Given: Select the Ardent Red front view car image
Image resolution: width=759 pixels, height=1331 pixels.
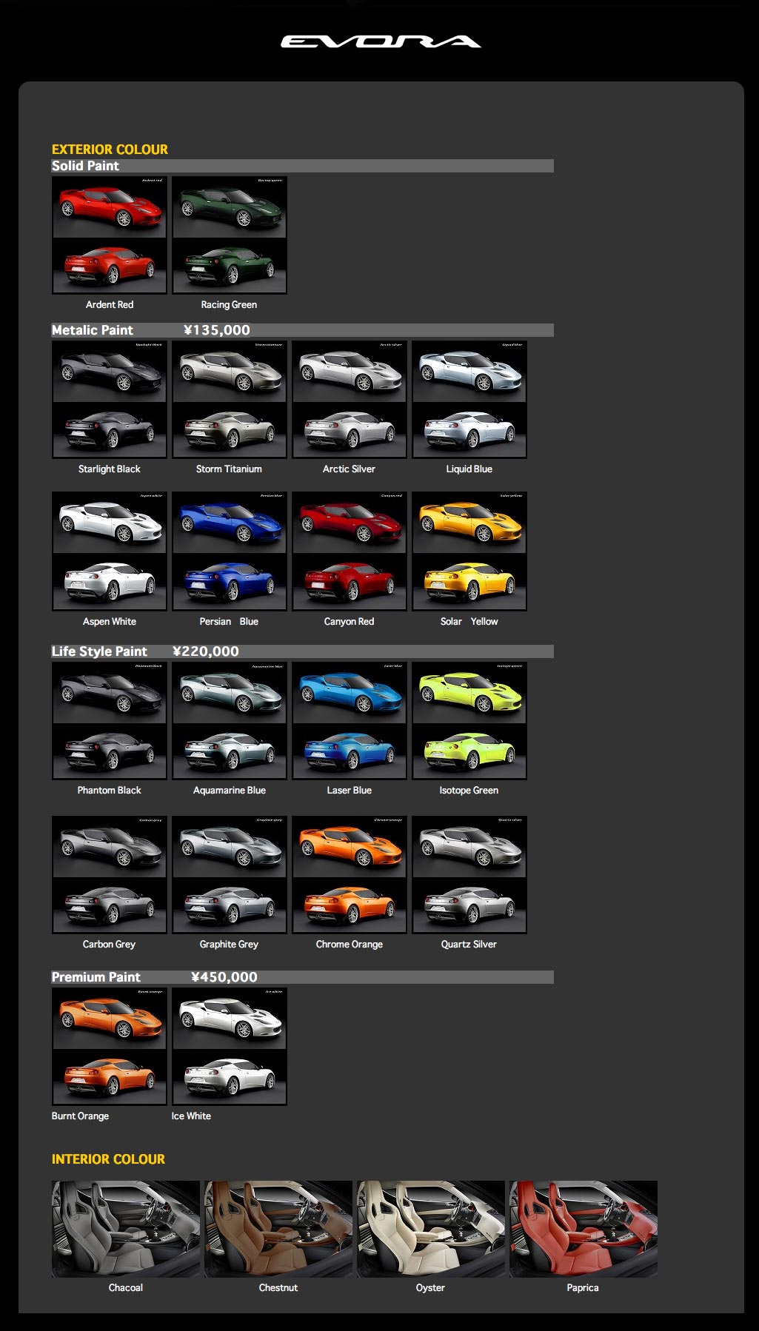Looking at the screenshot, I should tap(110, 207).
